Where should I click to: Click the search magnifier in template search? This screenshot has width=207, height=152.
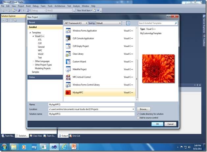pyautogui.click(x=176, y=23)
